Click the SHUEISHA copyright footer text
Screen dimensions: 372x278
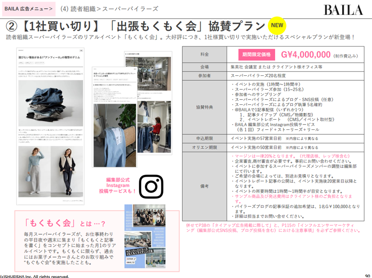(x=35, y=276)
